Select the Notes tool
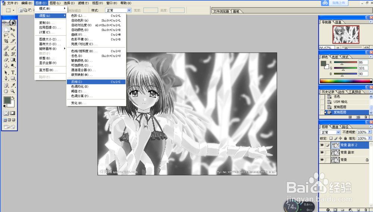Image resolution: width=373 pixels, height=212 pixels. [x=6, y=85]
